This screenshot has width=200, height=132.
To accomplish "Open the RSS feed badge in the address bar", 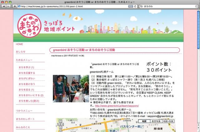I will [131, 6].
